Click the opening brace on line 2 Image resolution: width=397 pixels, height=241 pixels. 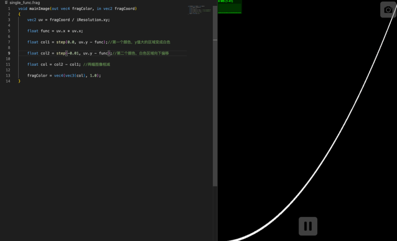point(19,14)
